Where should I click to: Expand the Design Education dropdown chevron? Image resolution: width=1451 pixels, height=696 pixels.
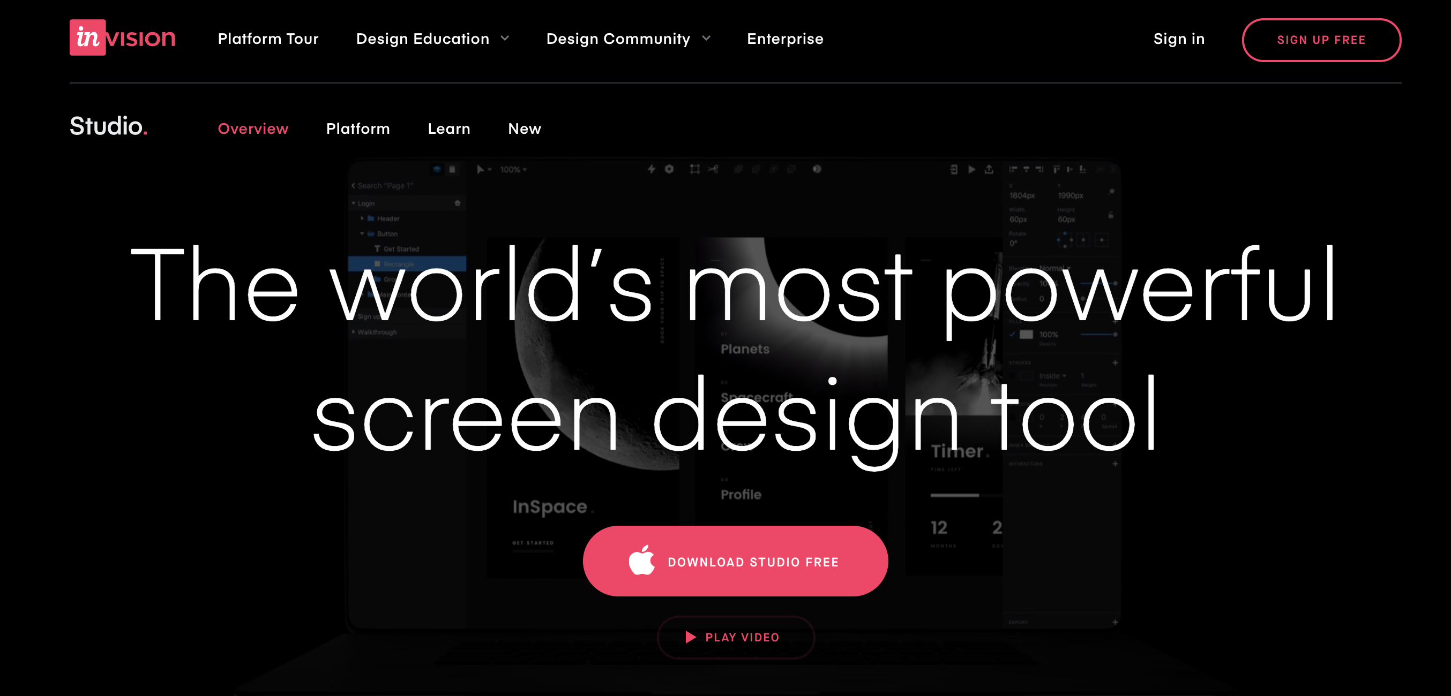pyautogui.click(x=505, y=38)
